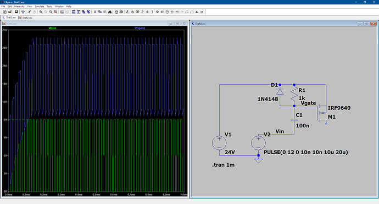Switch to the Draft2.raw tab
379x204 pixels.
click(x=25, y=18)
